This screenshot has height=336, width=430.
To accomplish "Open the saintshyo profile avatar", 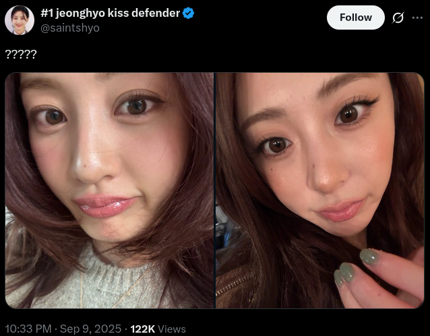I will [x=20, y=20].
